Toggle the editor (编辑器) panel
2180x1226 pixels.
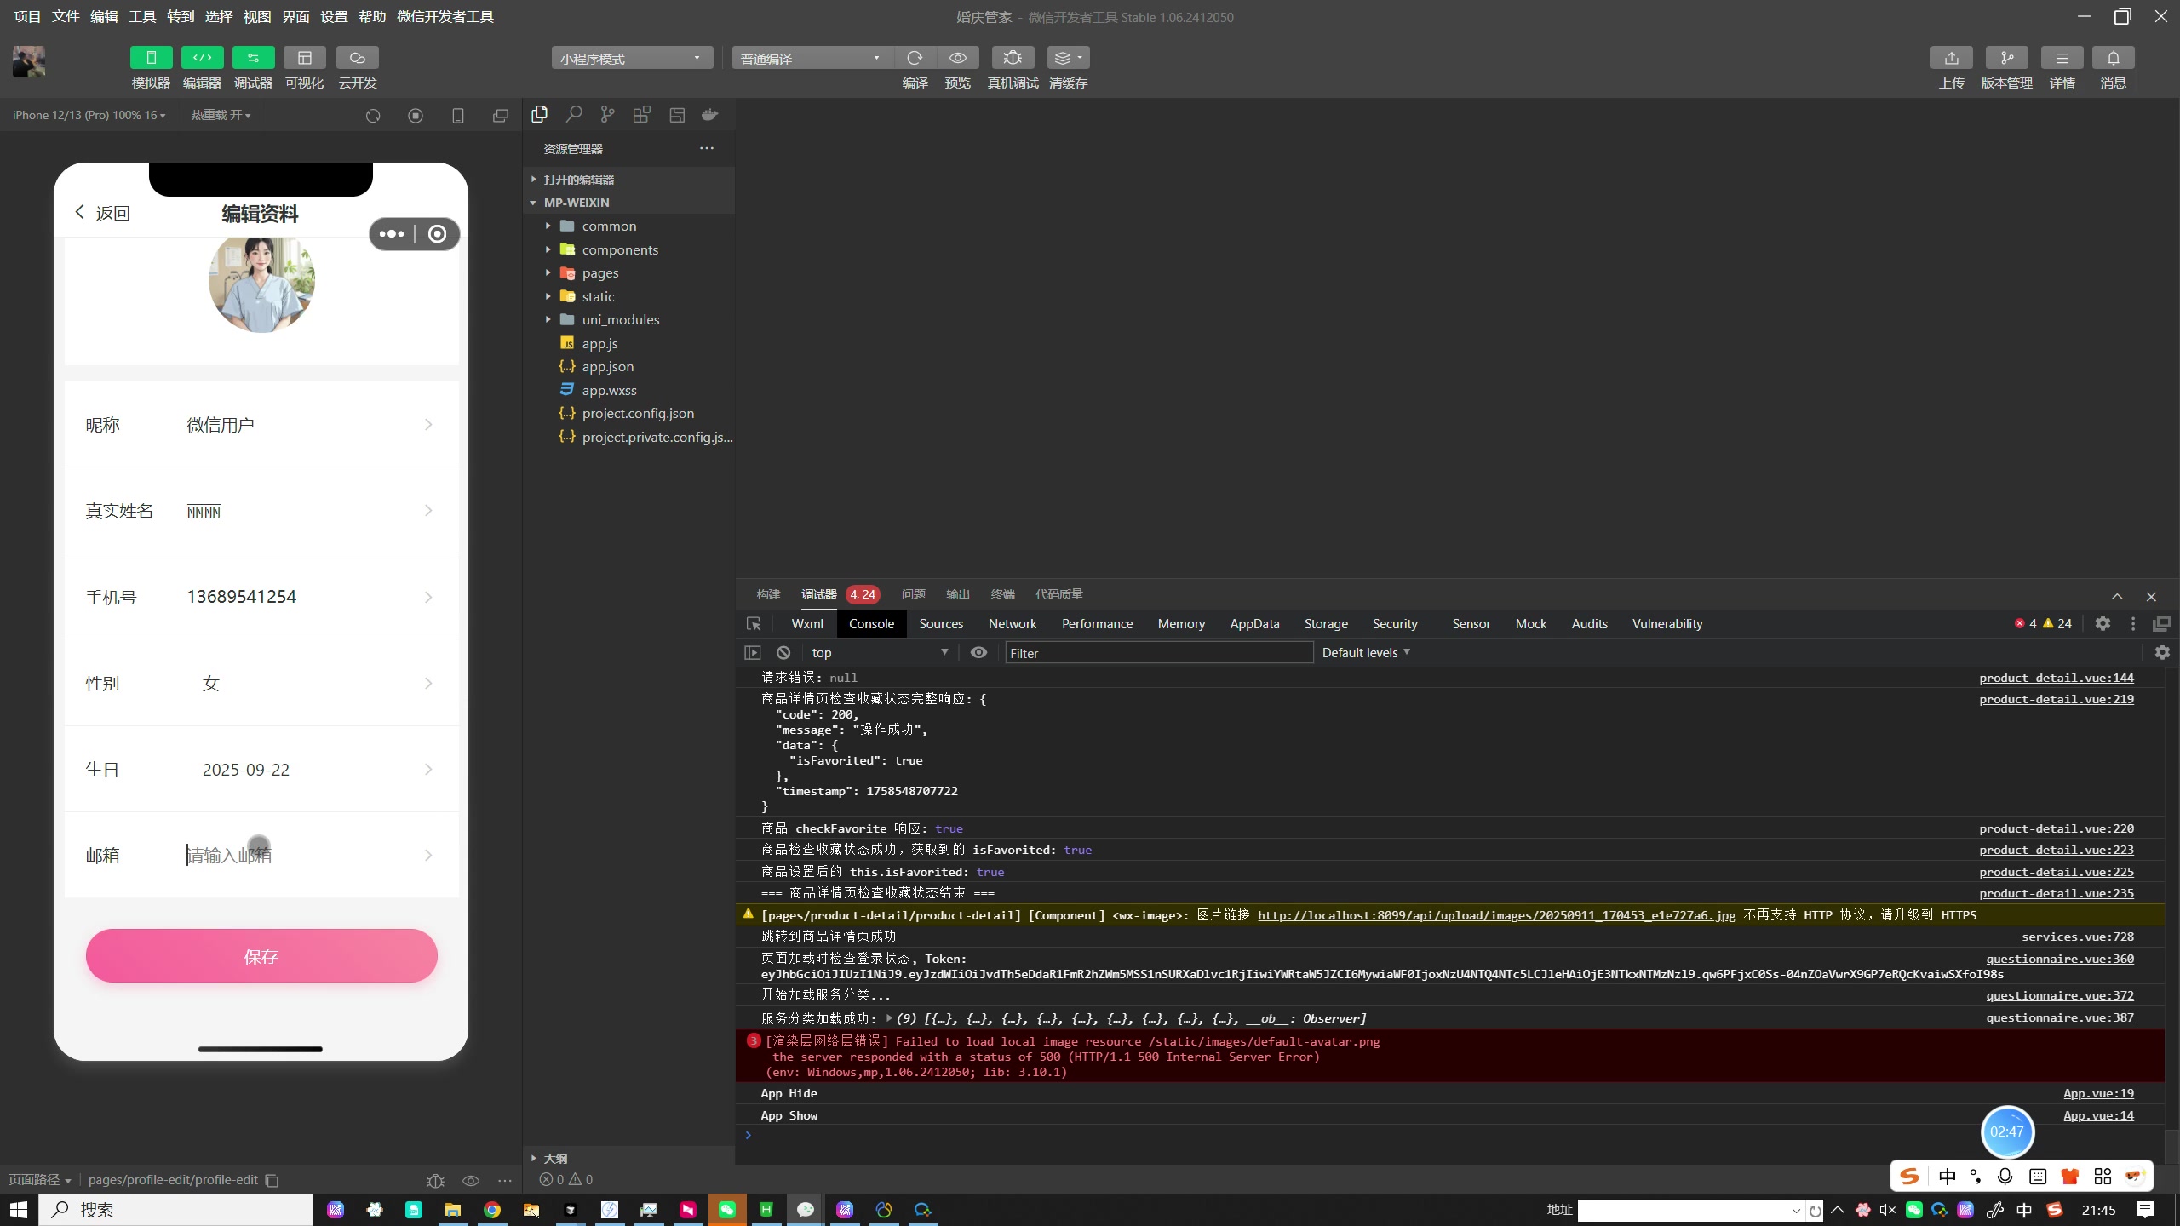tap(202, 58)
